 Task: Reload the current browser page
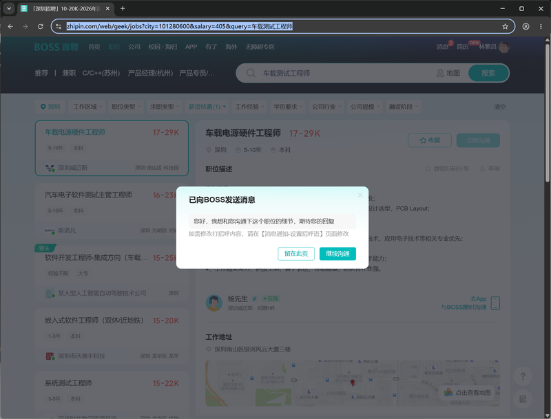click(41, 26)
